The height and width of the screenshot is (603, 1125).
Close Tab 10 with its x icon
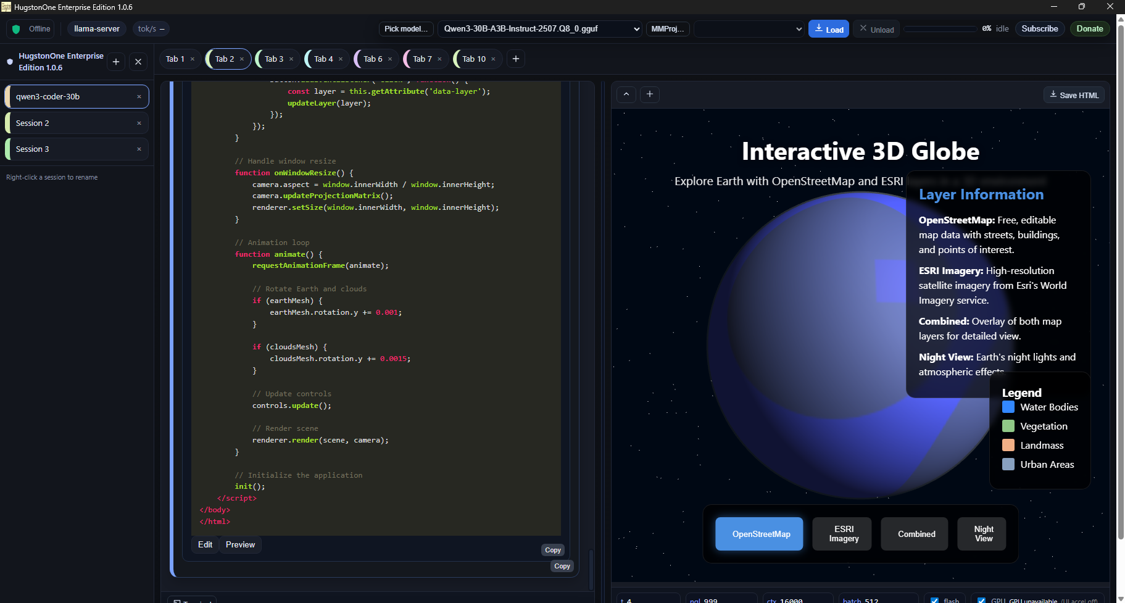[493, 59]
